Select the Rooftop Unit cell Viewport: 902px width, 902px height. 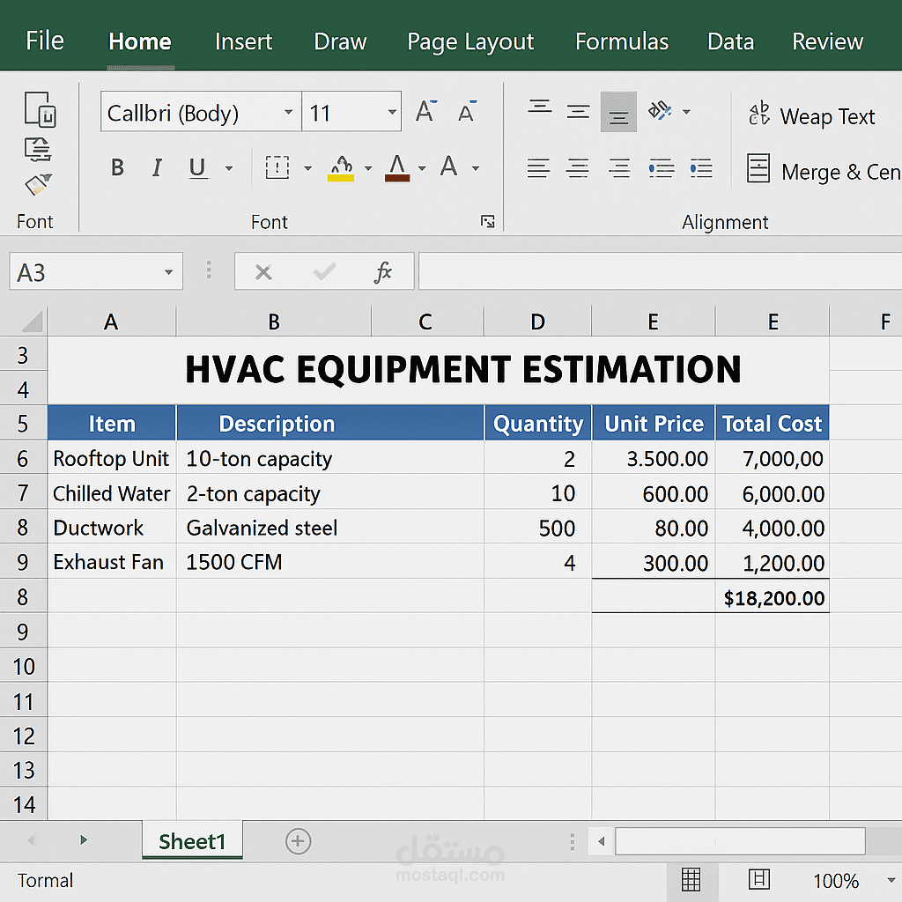112,458
